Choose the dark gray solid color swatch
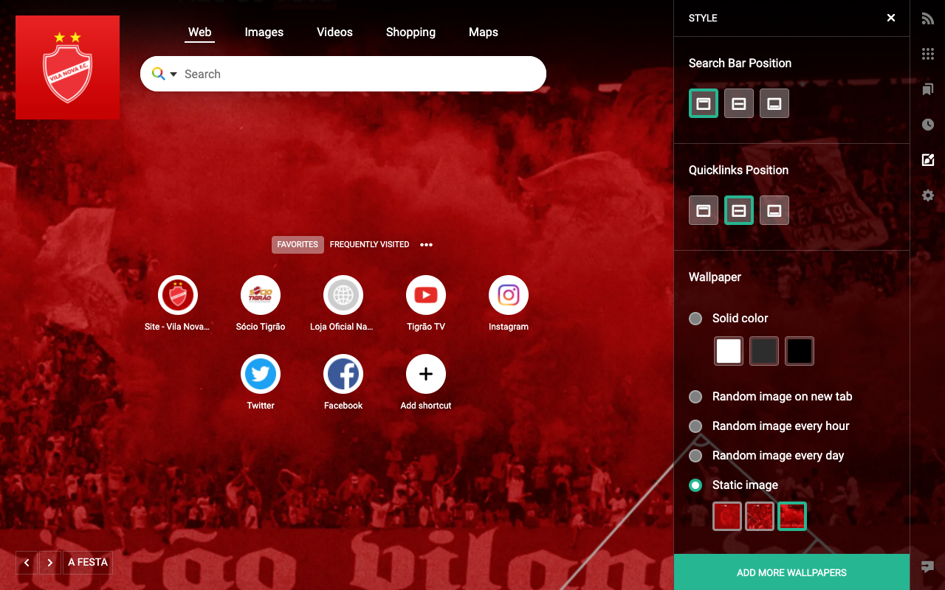 [764, 351]
